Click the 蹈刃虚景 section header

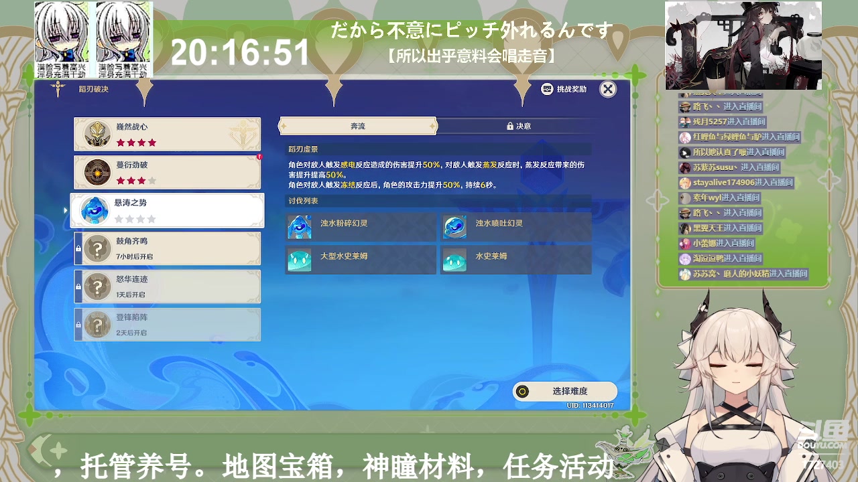[x=303, y=149]
